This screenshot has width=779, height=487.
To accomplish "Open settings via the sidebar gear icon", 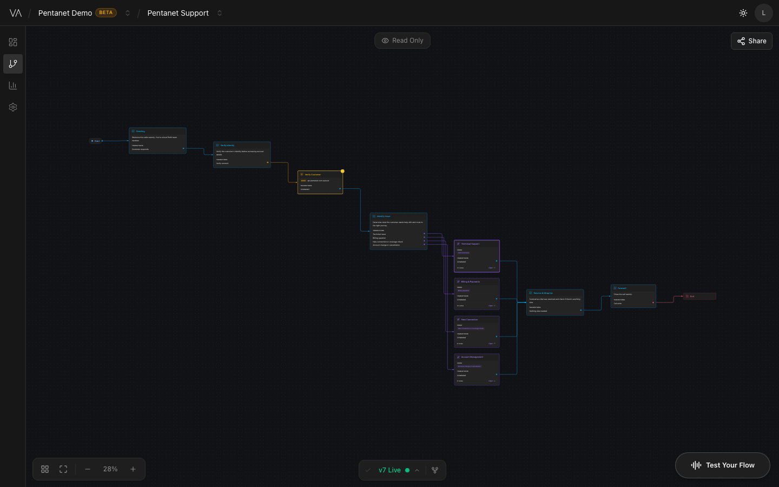I will pyautogui.click(x=13, y=107).
